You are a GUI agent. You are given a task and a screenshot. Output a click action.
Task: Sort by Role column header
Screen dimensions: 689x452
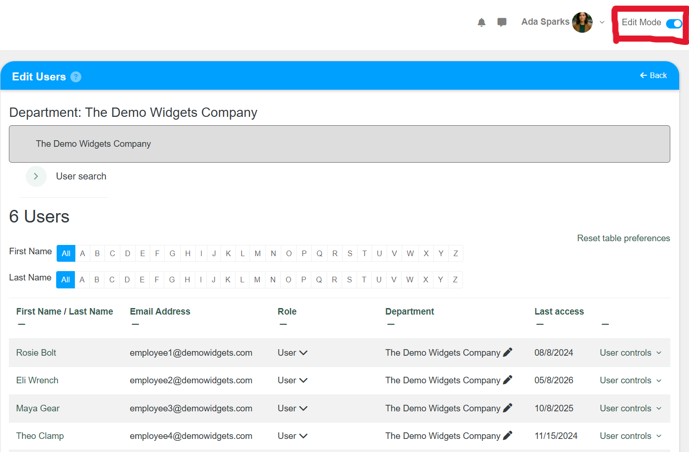click(x=287, y=311)
